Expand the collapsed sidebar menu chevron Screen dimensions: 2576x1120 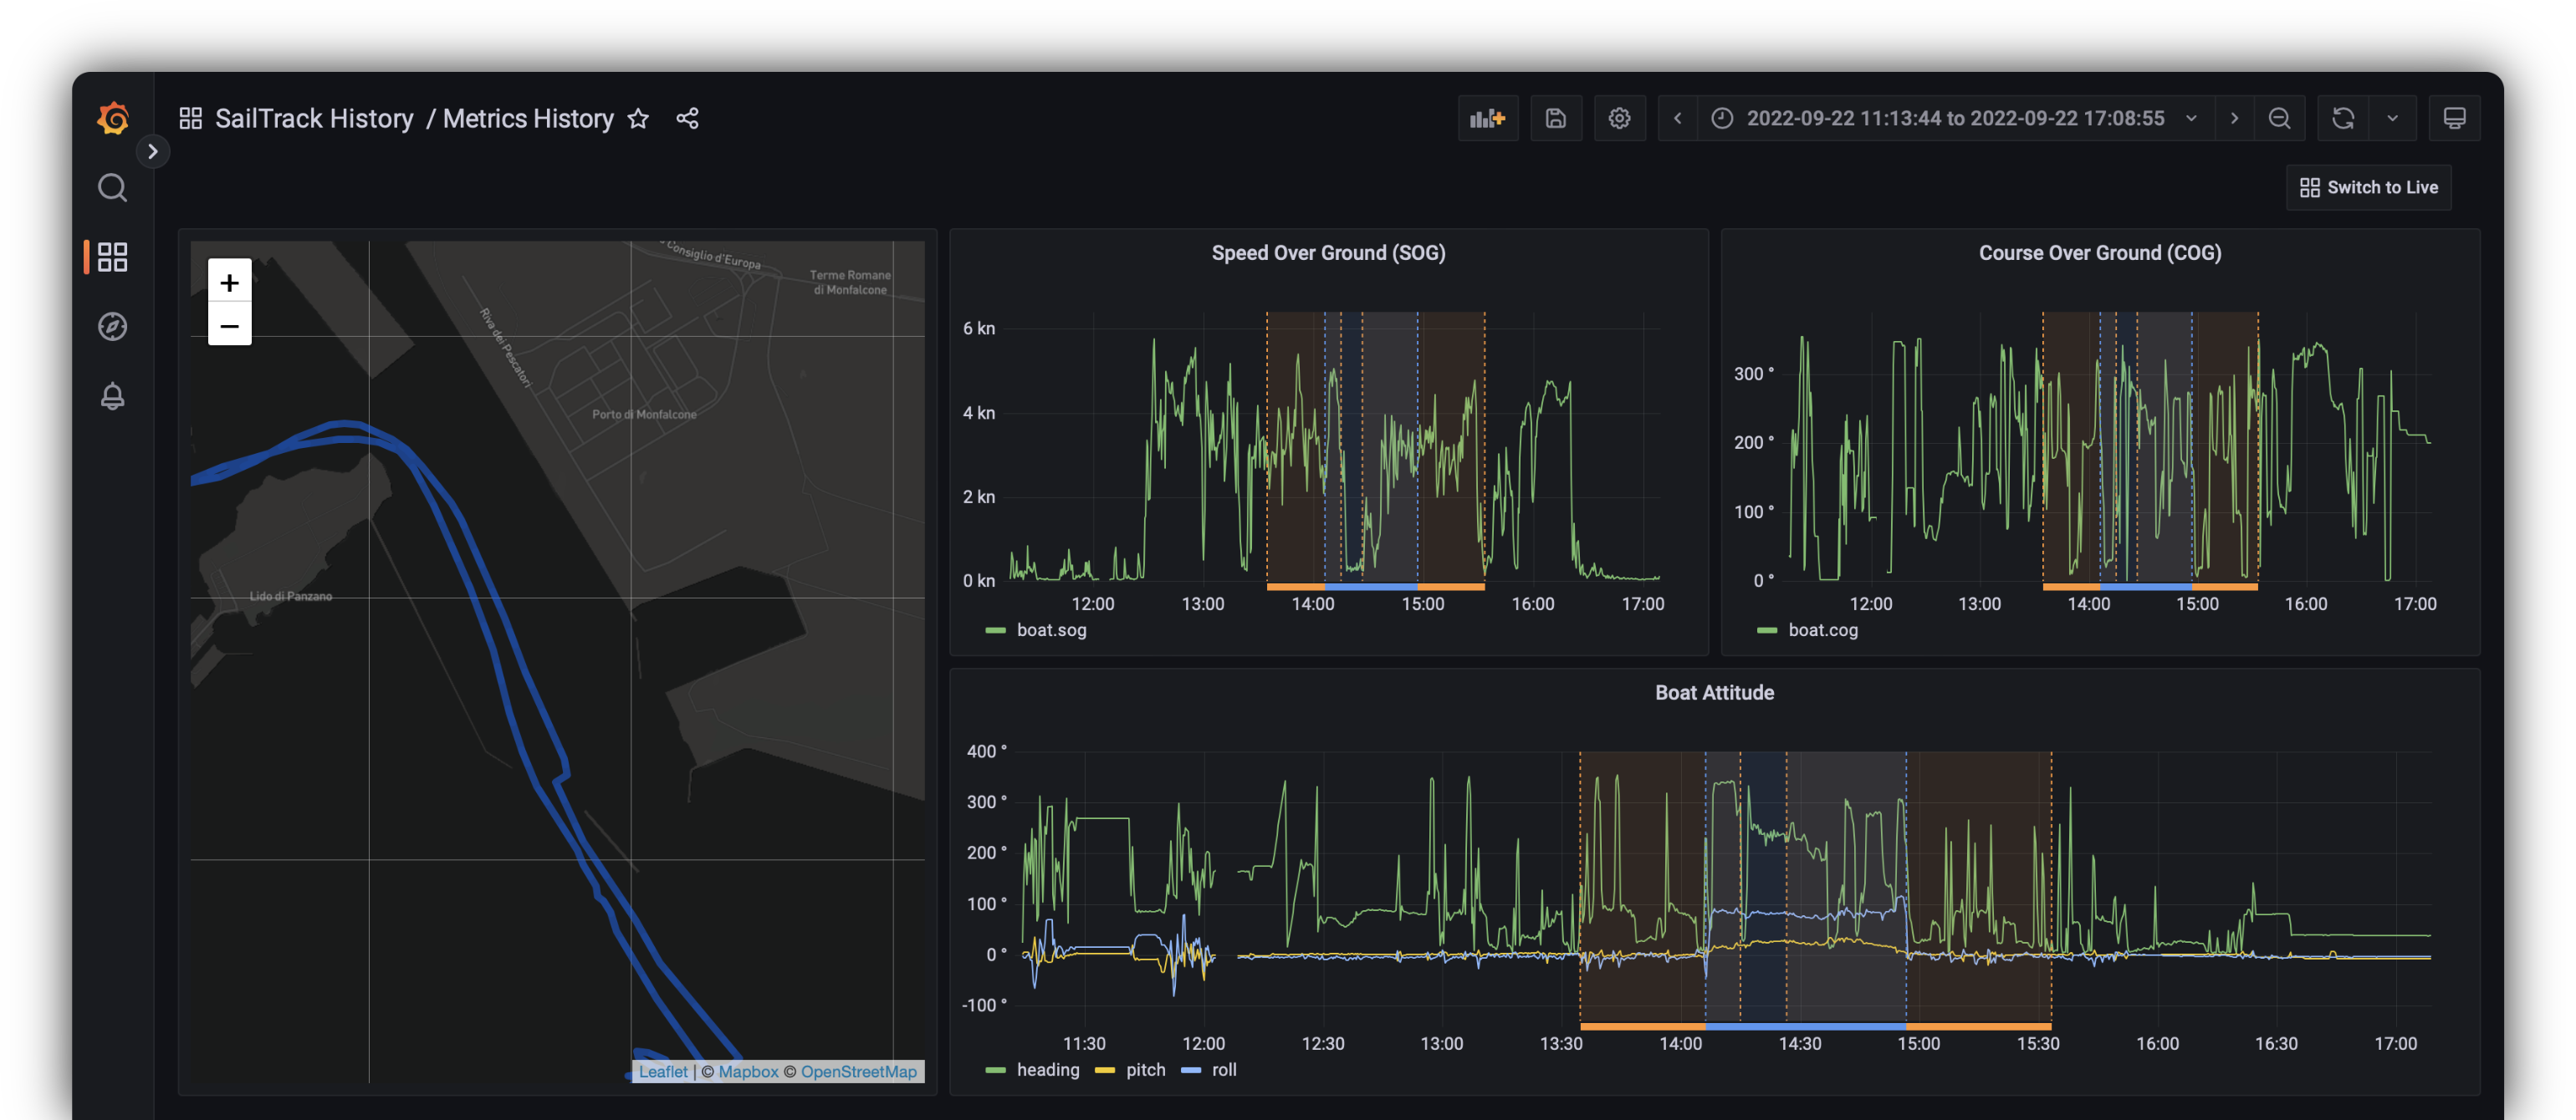pos(153,152)
